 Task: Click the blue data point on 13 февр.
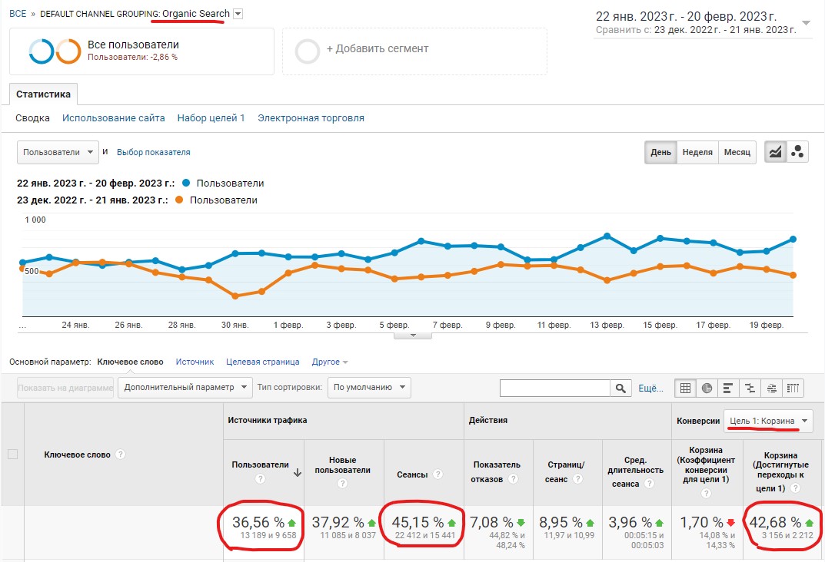pyautogui.click(x=607, y=236)
